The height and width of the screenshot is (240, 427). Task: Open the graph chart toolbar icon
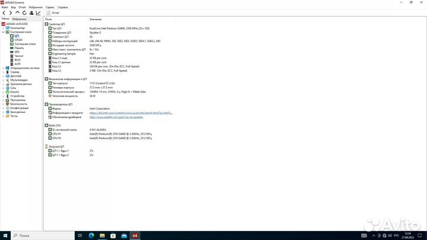39,13
